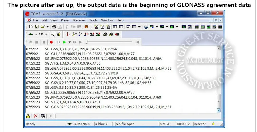Click the red envelope icon in toolbar
This screenshot has height=132, width=257.
[x=86, y=27]
